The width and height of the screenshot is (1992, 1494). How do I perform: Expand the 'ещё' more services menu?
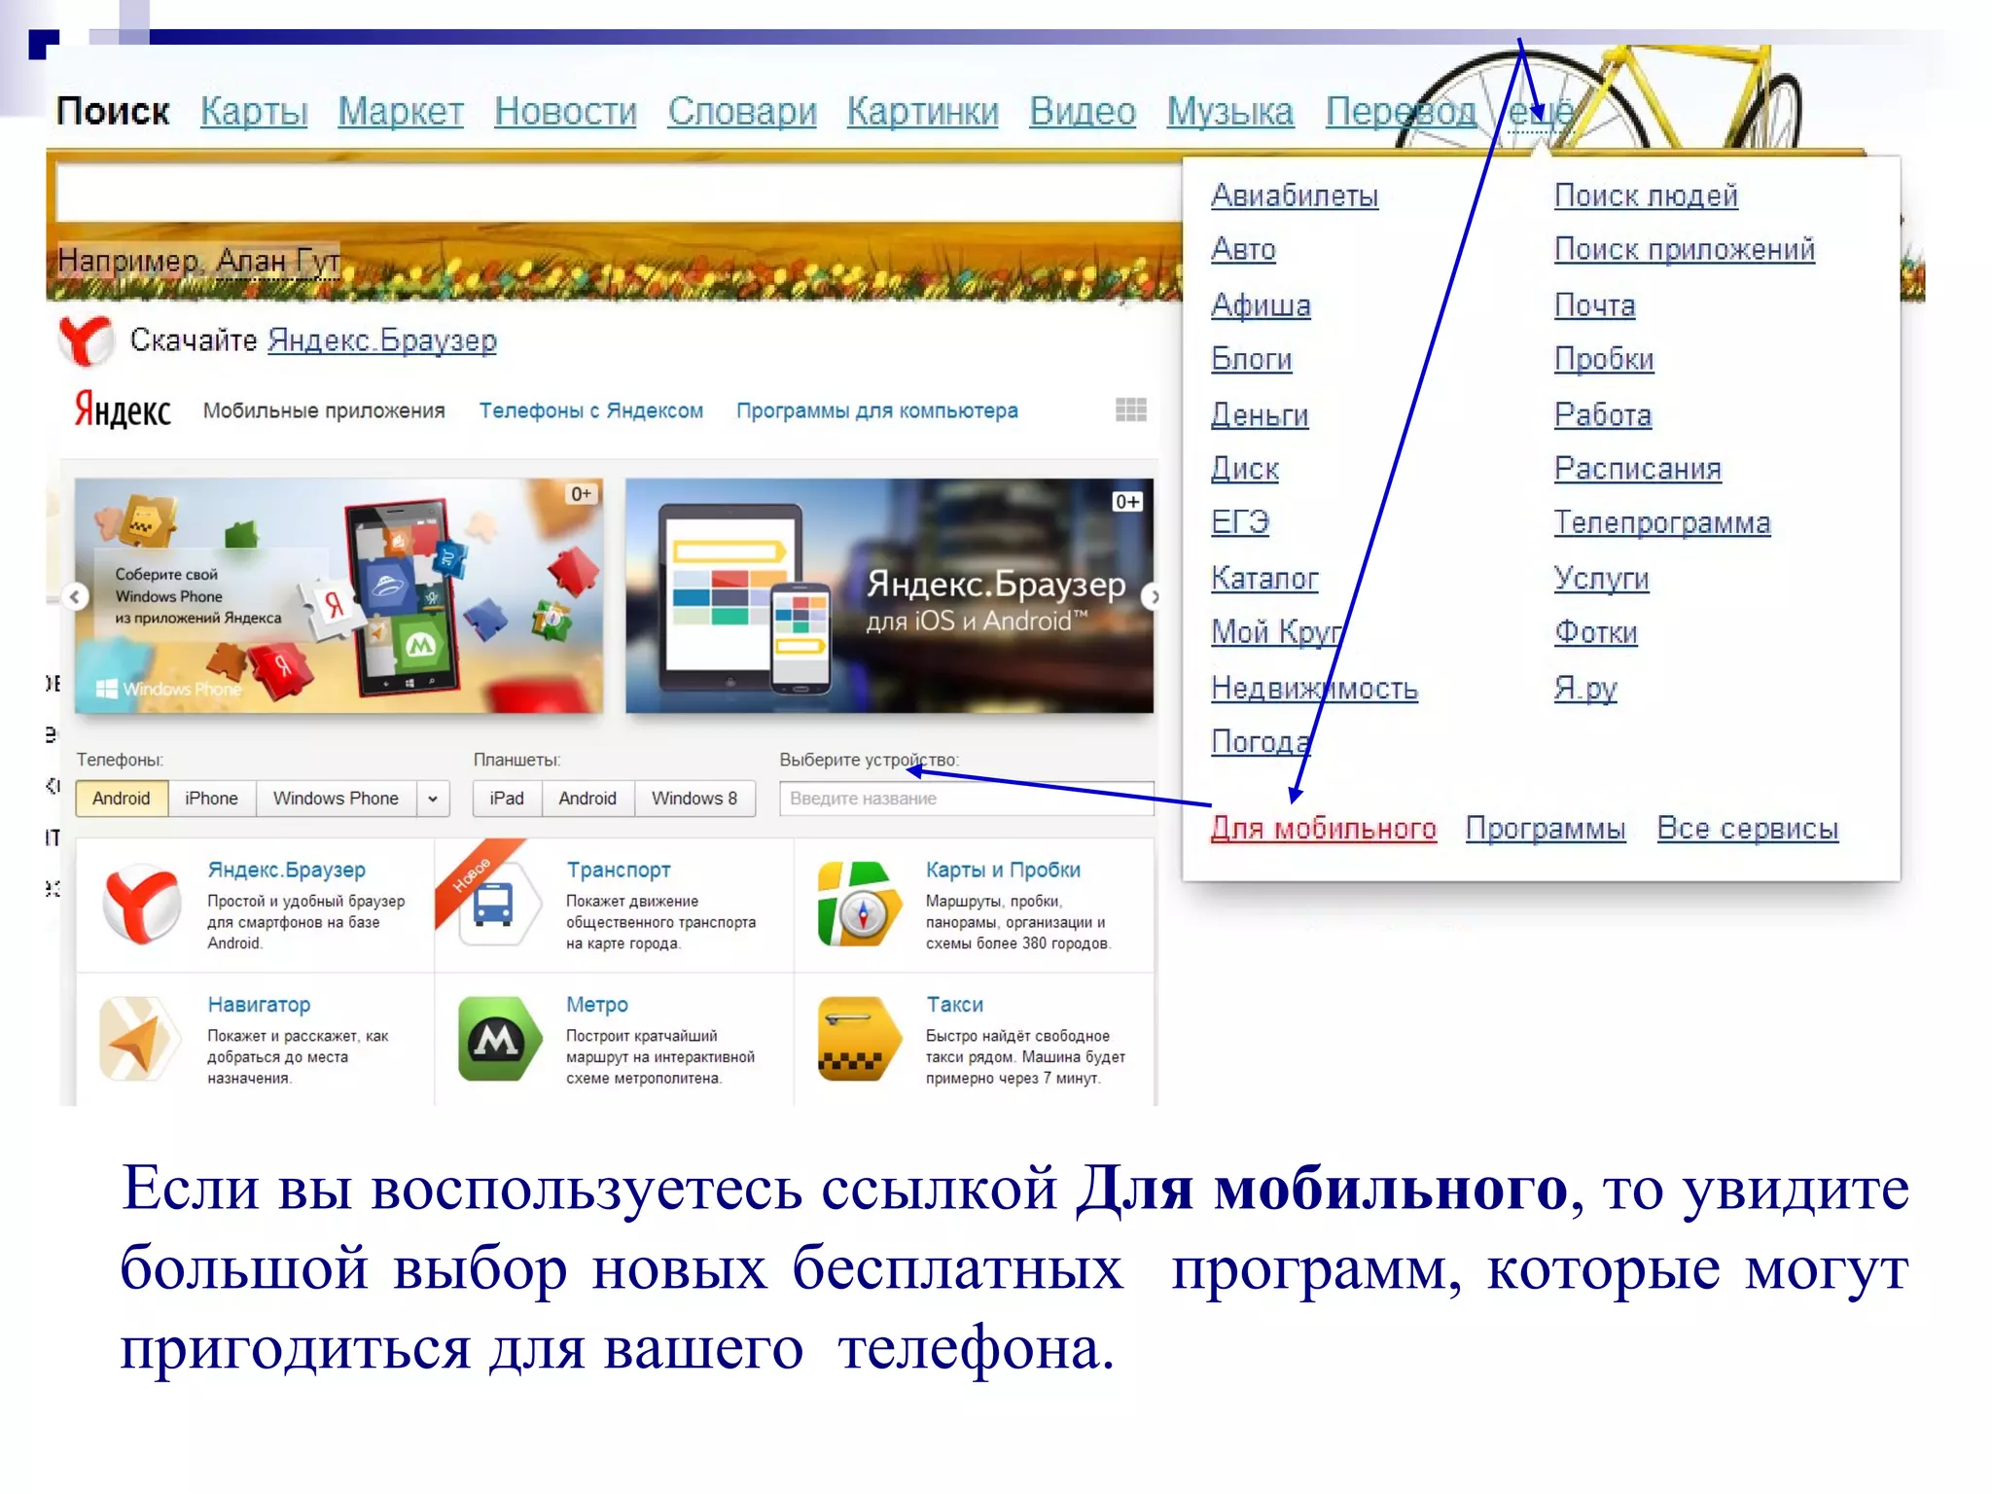coord(1540,113)
